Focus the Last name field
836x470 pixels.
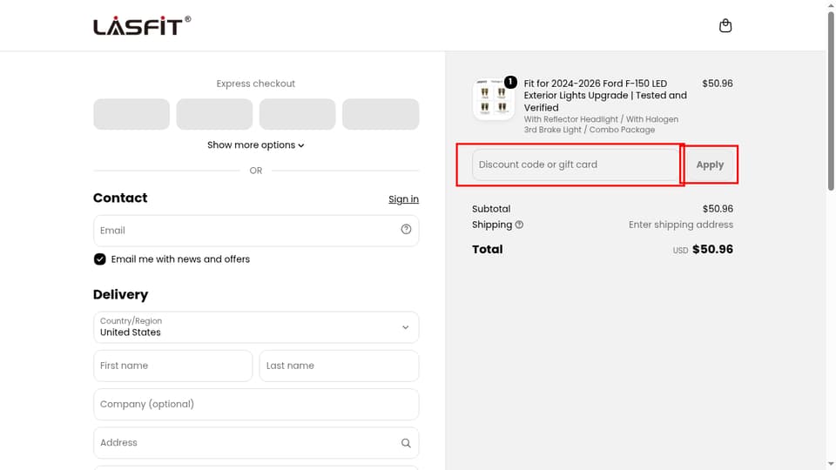[339, 366]
